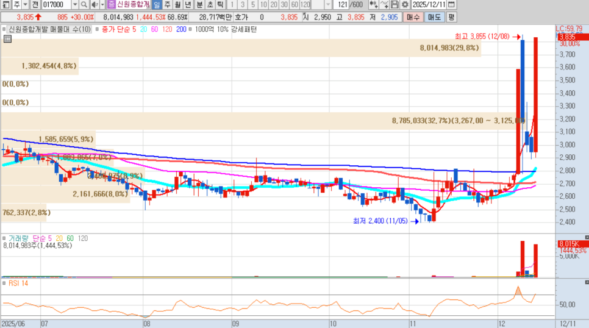Open the calendar date picker icon
This screenshot has height=328, width=589.
click(x=452, y=4)
